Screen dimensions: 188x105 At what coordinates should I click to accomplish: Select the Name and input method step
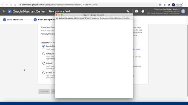coord(44,20)
